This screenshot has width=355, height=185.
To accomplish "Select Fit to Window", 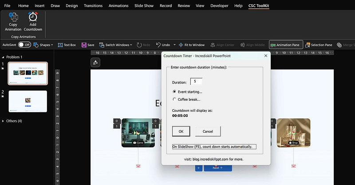I will [x=192, y=45].
